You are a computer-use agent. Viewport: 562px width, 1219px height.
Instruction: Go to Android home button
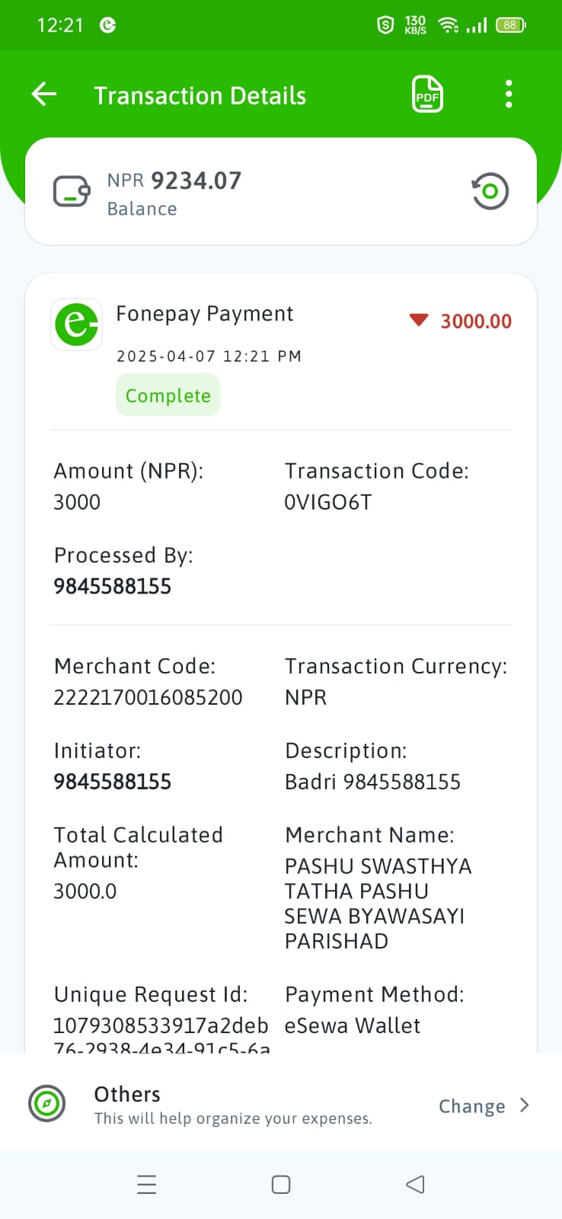[x=281, y=1185]
